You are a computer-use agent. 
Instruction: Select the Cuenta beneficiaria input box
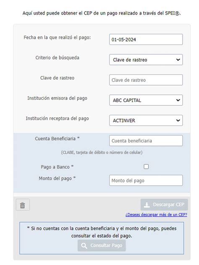click(x=146, y=140)
